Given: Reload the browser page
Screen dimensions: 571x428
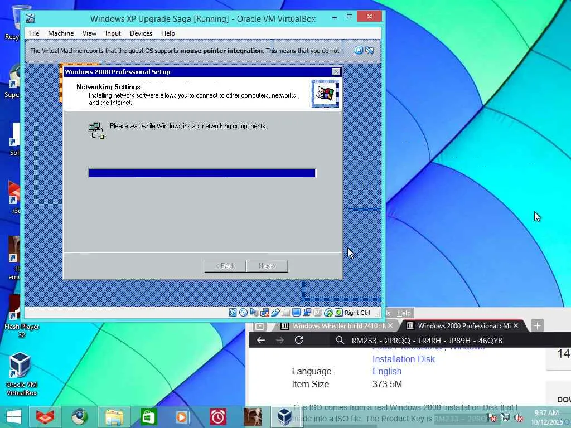Looking at the screenshot, I should pos(299,341).
